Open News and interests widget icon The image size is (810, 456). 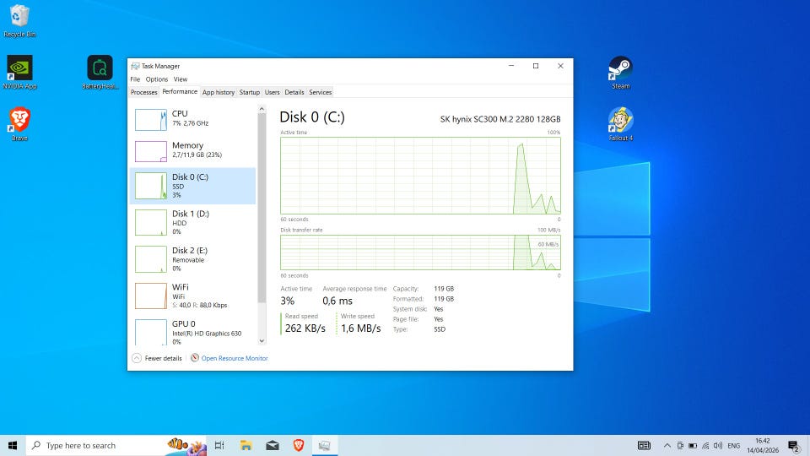pos(644,445)
